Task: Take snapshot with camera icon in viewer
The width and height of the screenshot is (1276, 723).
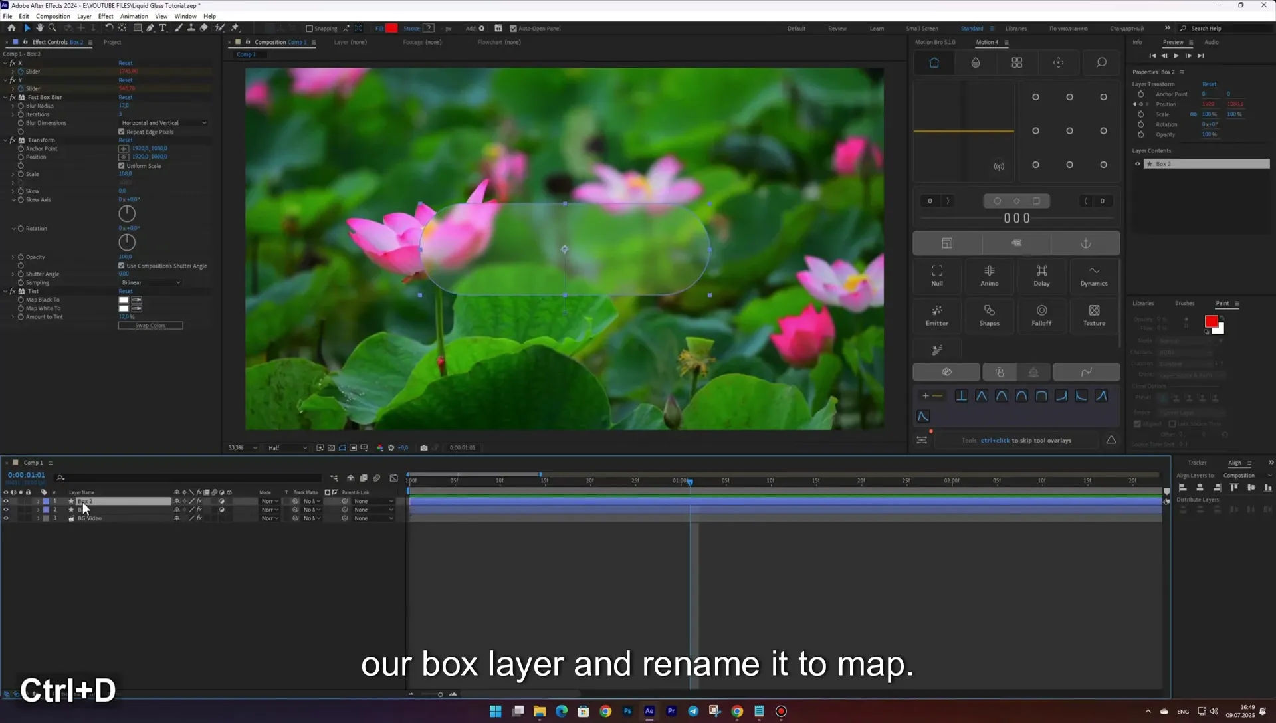Action: tap(424, 448)
